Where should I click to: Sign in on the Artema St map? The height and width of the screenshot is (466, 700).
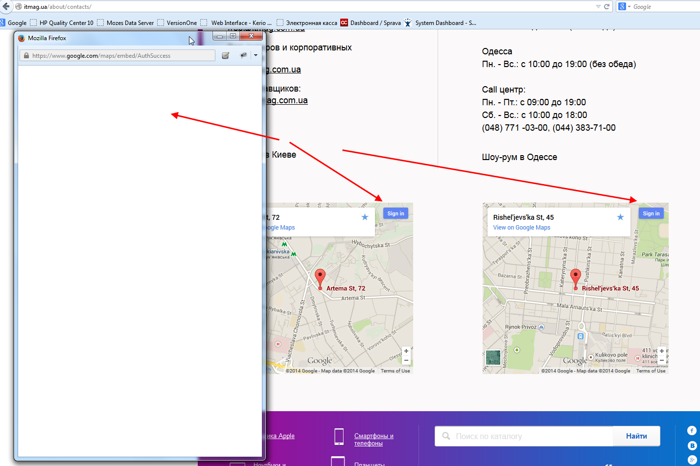pyautogui.click(x=396, y=213)
